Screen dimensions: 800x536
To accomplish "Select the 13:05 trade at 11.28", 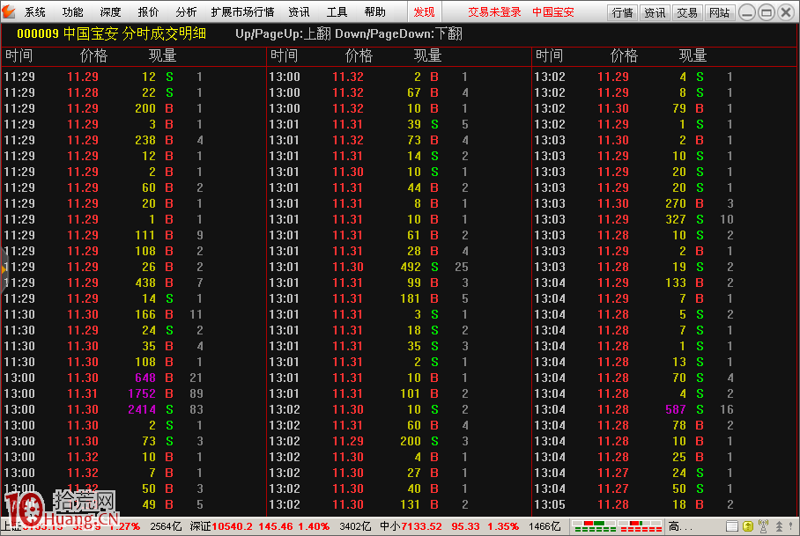I will [x=663, y=504].
